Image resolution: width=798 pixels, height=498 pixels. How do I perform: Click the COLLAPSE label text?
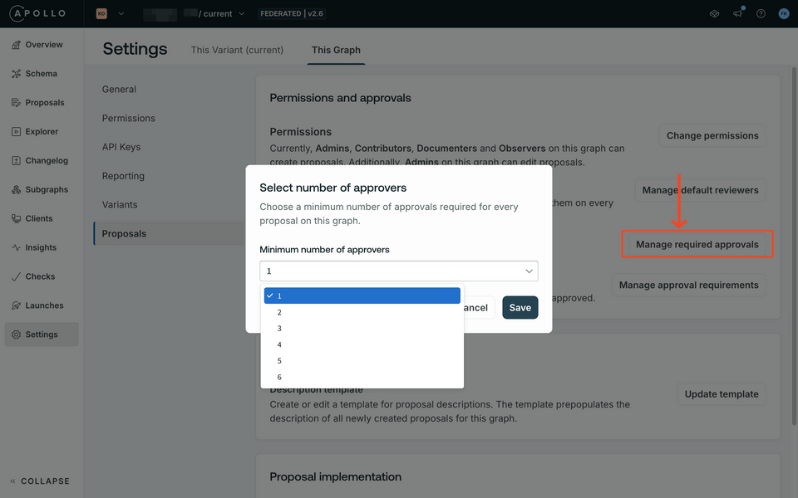[x=45, y=481]
